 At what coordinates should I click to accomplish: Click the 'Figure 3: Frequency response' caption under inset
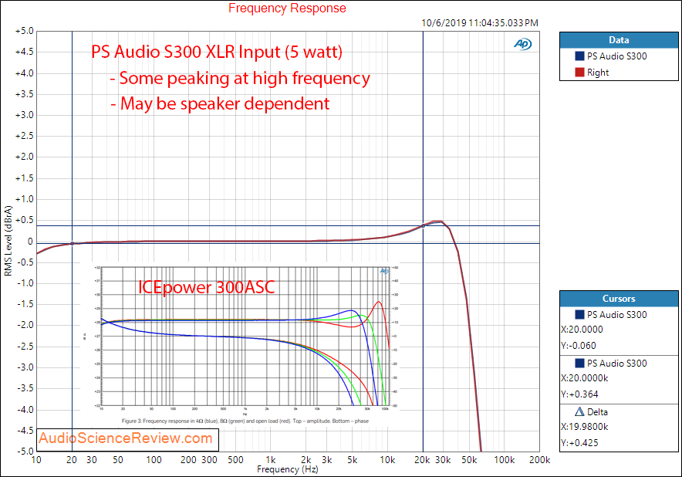(245, 421)
